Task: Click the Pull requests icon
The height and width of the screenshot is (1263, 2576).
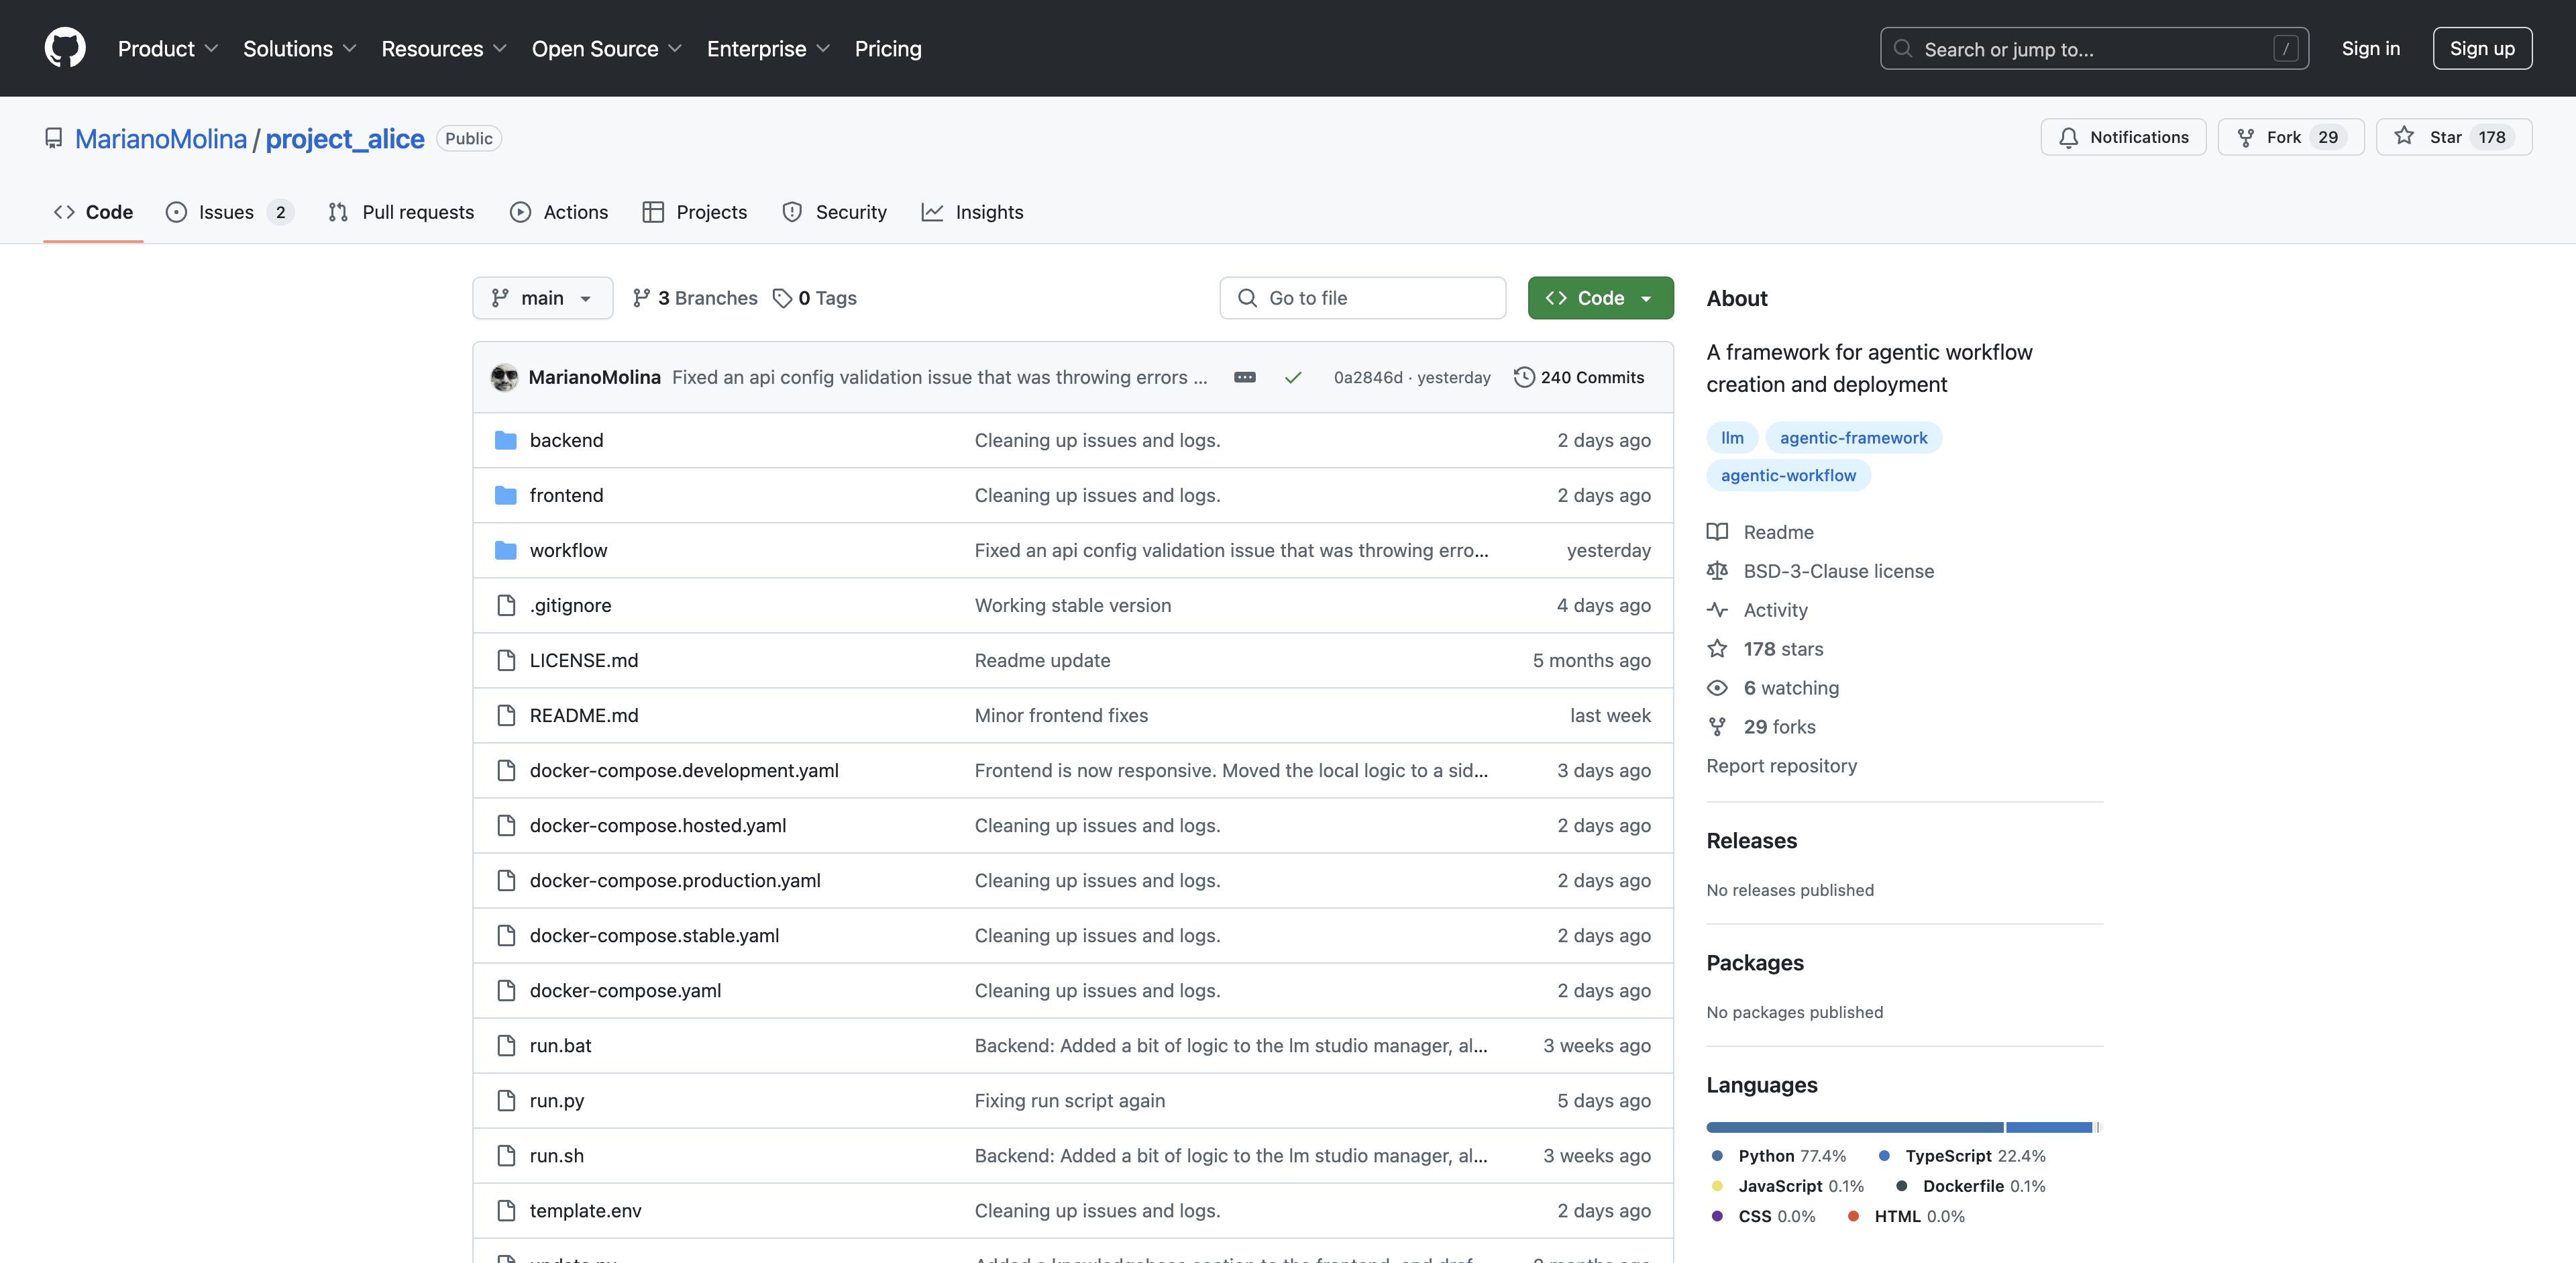Action: (337, 211)
